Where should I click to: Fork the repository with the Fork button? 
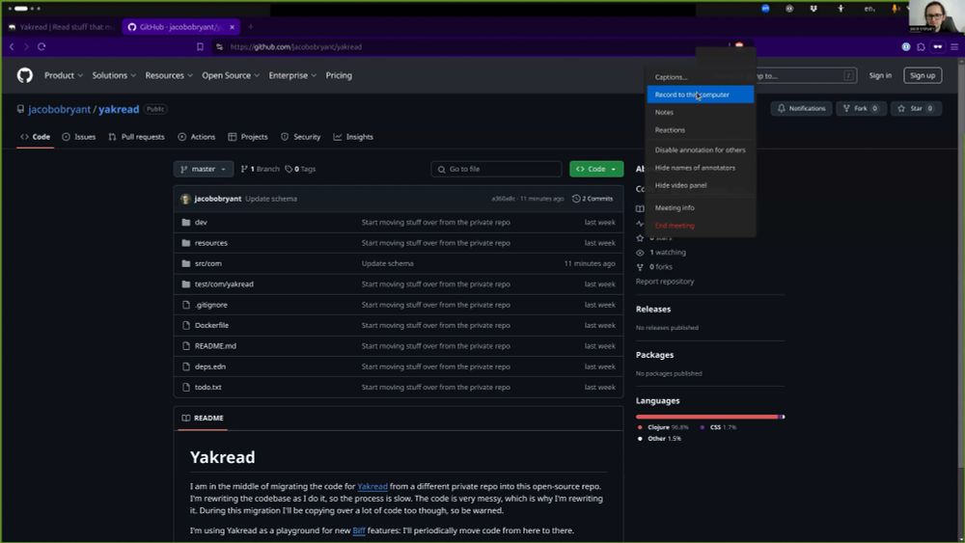point(861,109)
